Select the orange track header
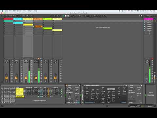The height and width of the screenshot is (118, 157). point(38,19)
